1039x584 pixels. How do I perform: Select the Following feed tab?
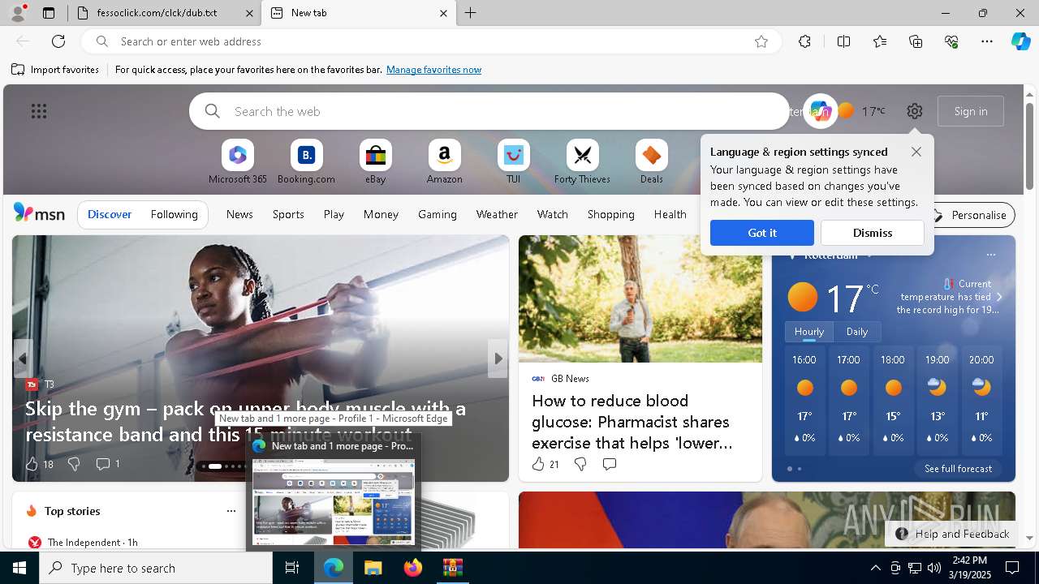click(174, 214)
